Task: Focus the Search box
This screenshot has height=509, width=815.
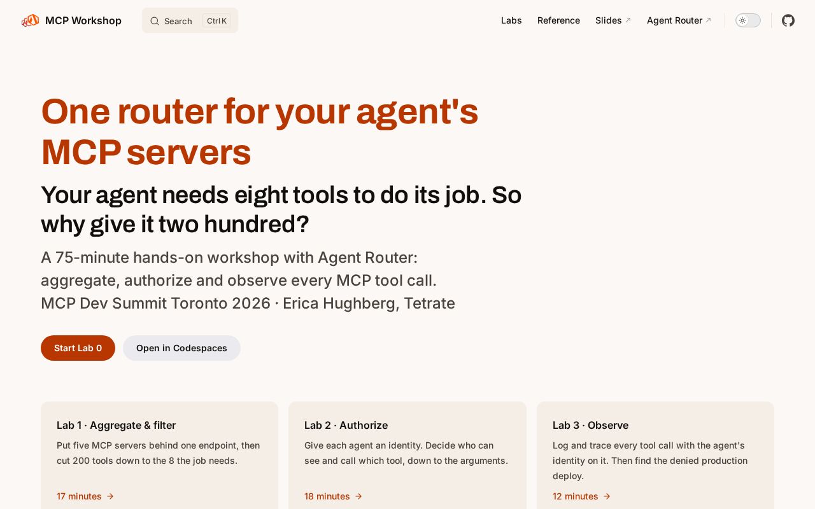Action: 190,20
